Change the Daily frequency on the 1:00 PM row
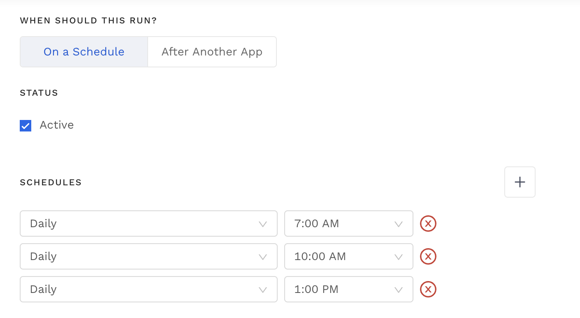The width and height of the screenshot is (580, 318). pyautogui.click(x=148, y=290)
